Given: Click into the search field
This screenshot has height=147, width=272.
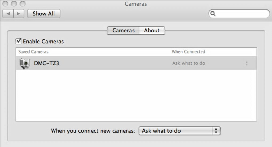Looking at the screenshot, I should tap(241, 14).
